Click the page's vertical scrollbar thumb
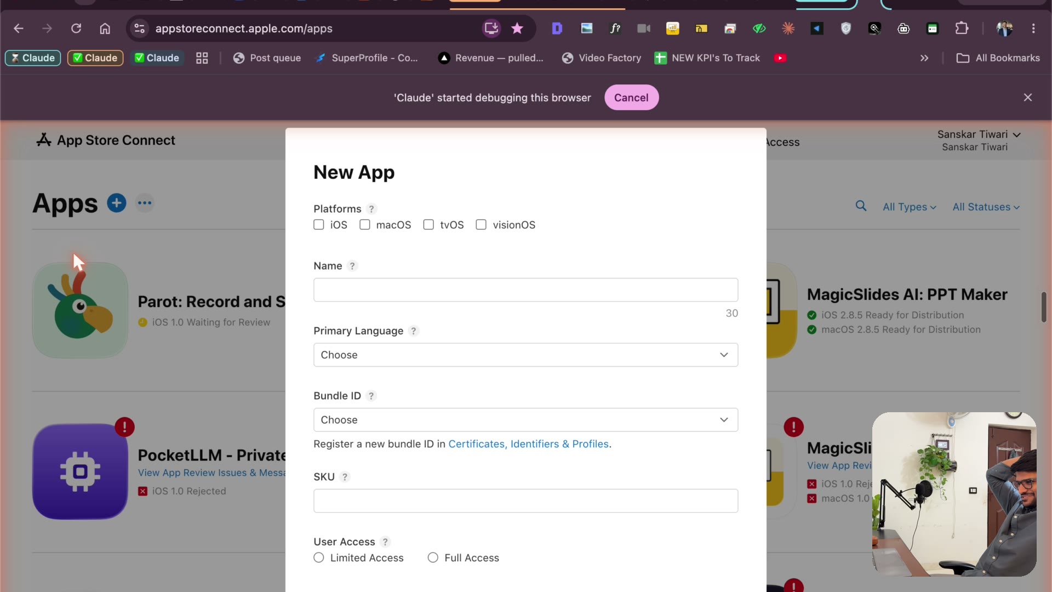 click(1044, 308)
